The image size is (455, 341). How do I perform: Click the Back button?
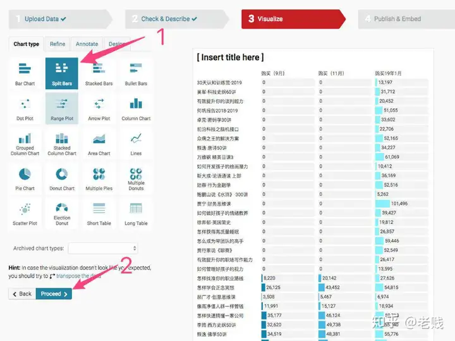tap(22, 294)
